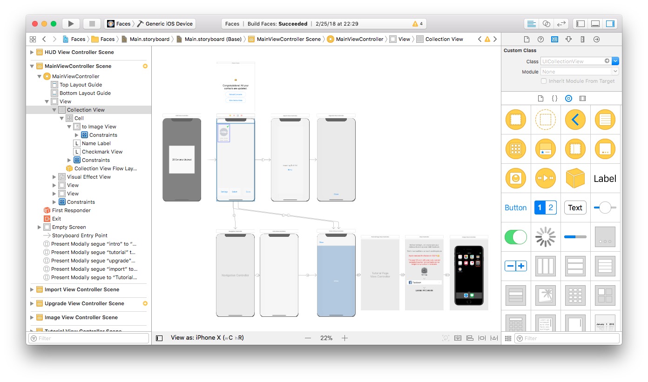Select the Text Field object

[575, 208]
